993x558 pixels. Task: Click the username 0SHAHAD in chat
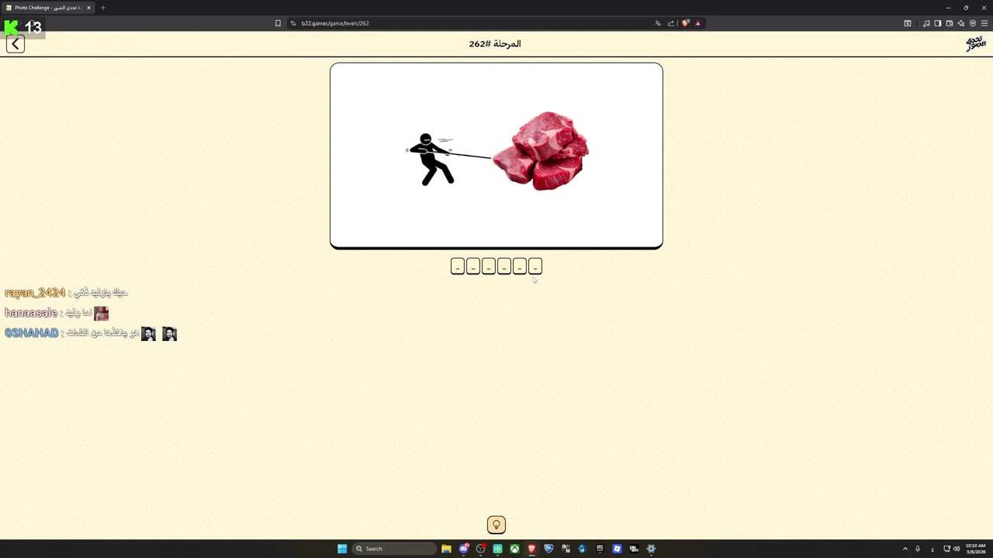[x=32, y=333]
